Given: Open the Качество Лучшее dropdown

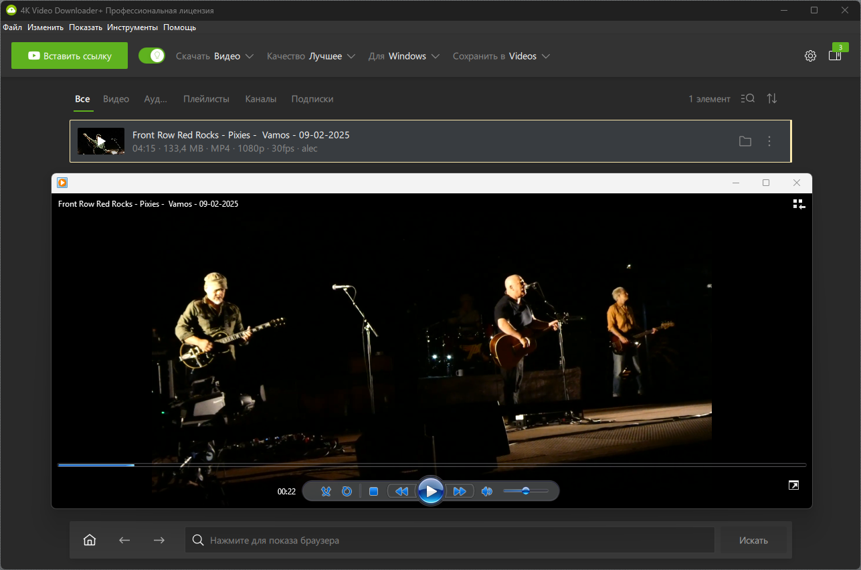Looking at the screenshot, I should (x=310, y=56).
